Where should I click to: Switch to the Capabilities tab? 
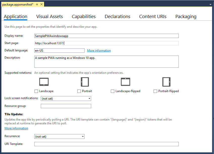[x=84, y=16]
